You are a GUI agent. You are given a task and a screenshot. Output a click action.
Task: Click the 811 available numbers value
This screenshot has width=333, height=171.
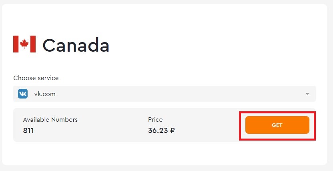[28, 130]
